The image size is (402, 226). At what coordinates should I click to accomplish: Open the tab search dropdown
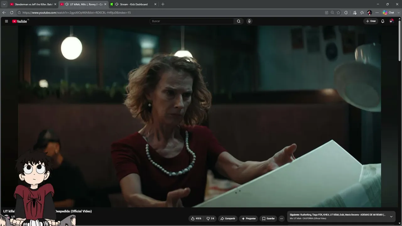[4, 4]
